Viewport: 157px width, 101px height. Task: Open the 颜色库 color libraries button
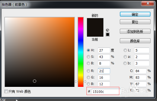(x=135, y=41)
